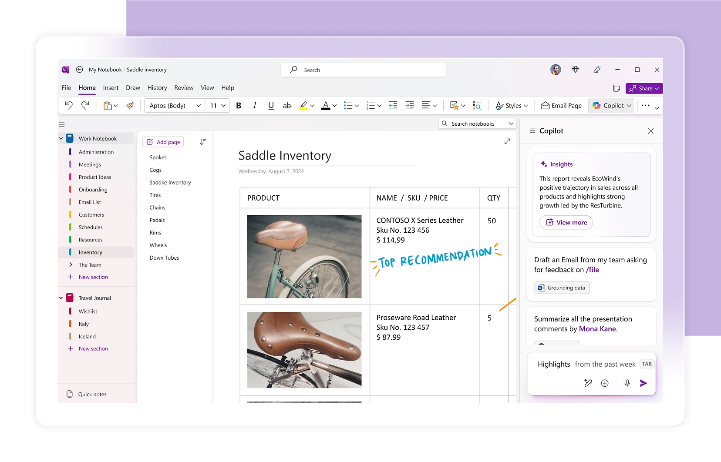The height and width of the screenshot is (462, 721).
Task: Click Add page in page list
Action: click(x=163, y=141)
